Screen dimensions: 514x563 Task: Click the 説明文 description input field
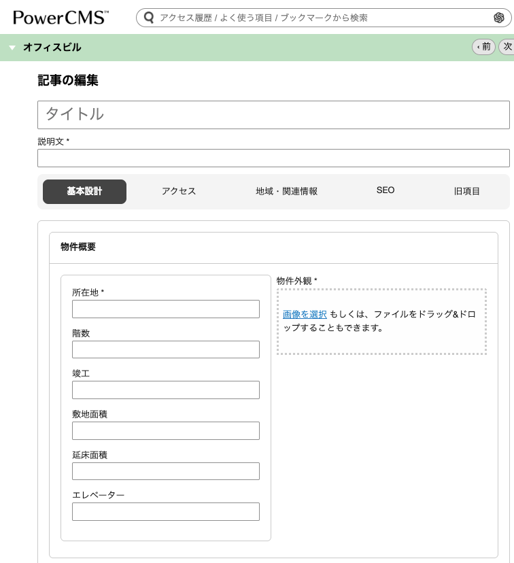point(273,158)
